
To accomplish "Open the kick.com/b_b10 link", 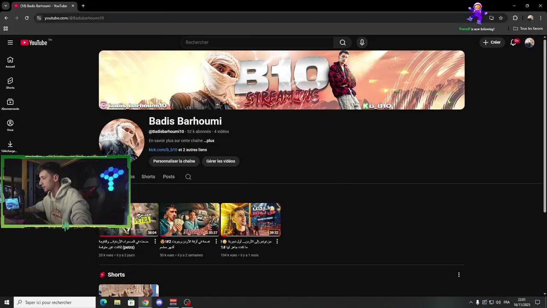I will tap(163, 150).
